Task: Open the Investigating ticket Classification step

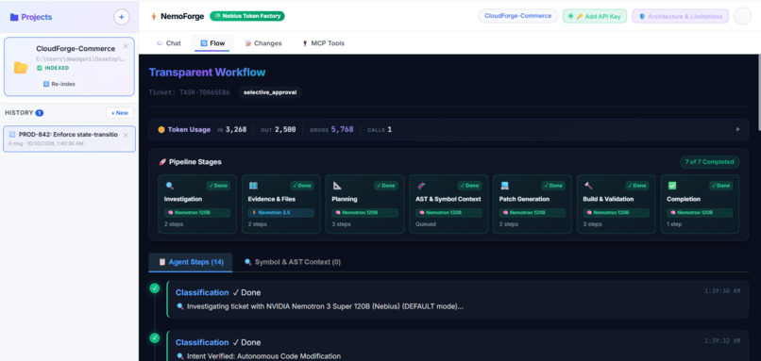Action: [457, 299]
